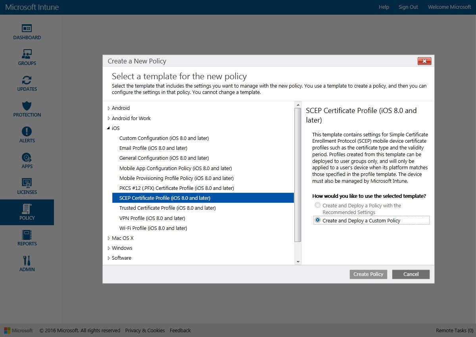Expand the Windows tree node
Viewport: 476px width, 337px height.
pyautogui.click(x=109, y=248)
